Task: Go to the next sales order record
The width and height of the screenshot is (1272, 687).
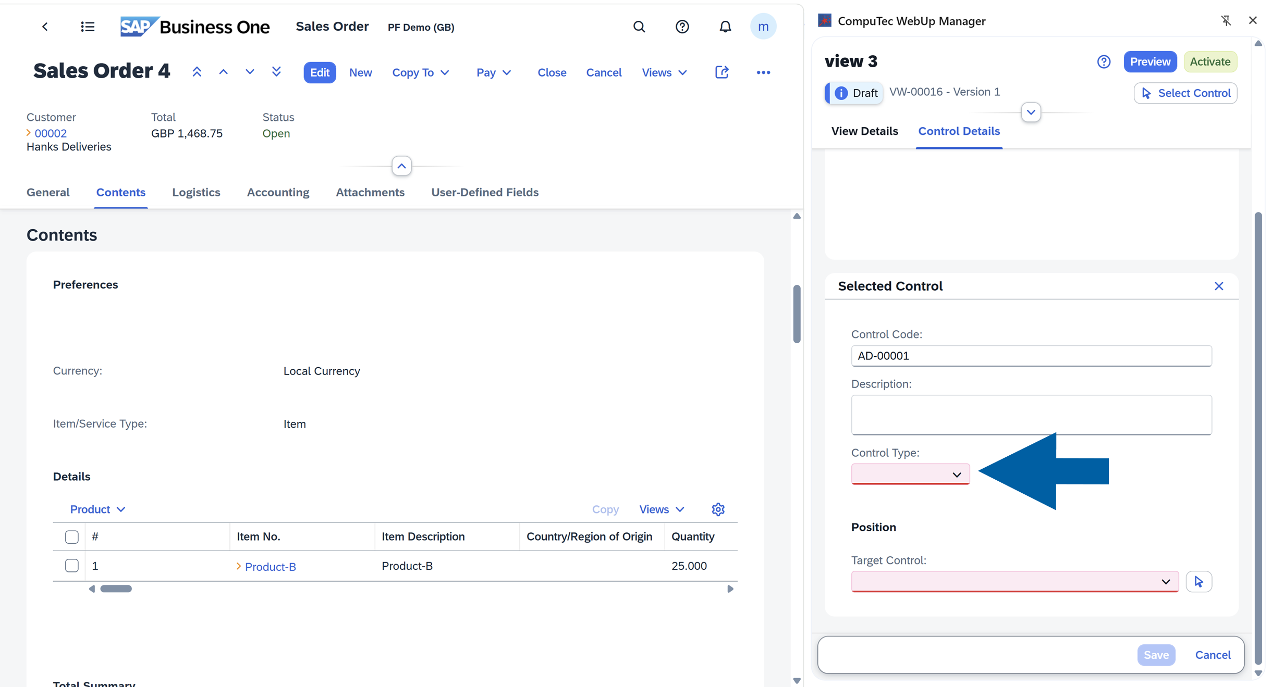Action: [x=250, y=72]
